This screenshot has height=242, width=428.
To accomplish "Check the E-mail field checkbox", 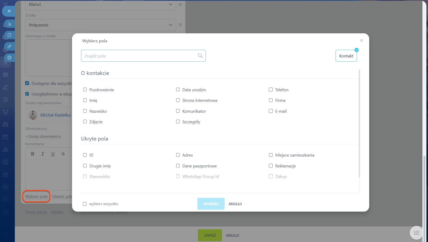I will click(x=271, y=111).
